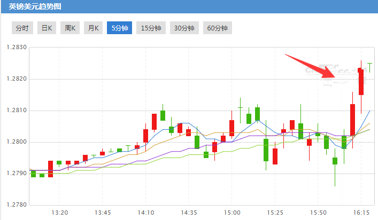Open the 周K weekly chart tab

[x=70, y=28]
